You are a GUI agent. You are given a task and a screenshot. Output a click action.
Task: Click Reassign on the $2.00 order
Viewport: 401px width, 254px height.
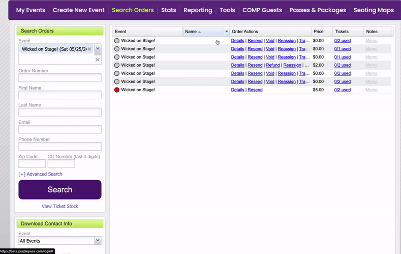(x=292, y=65)
